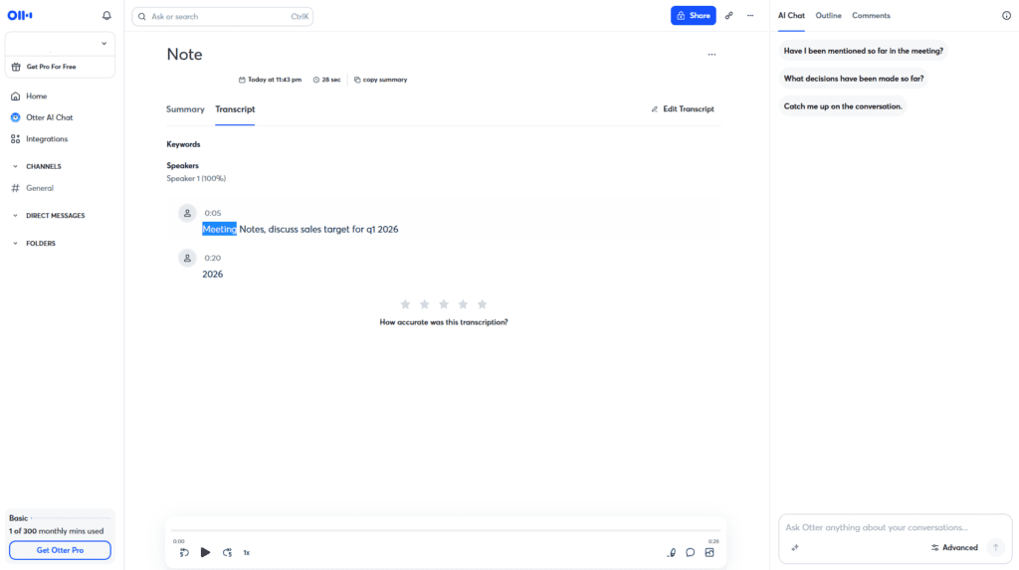Click the Integrations grid icon
This screenshot has width=1019, height=570.
point(16,139)
